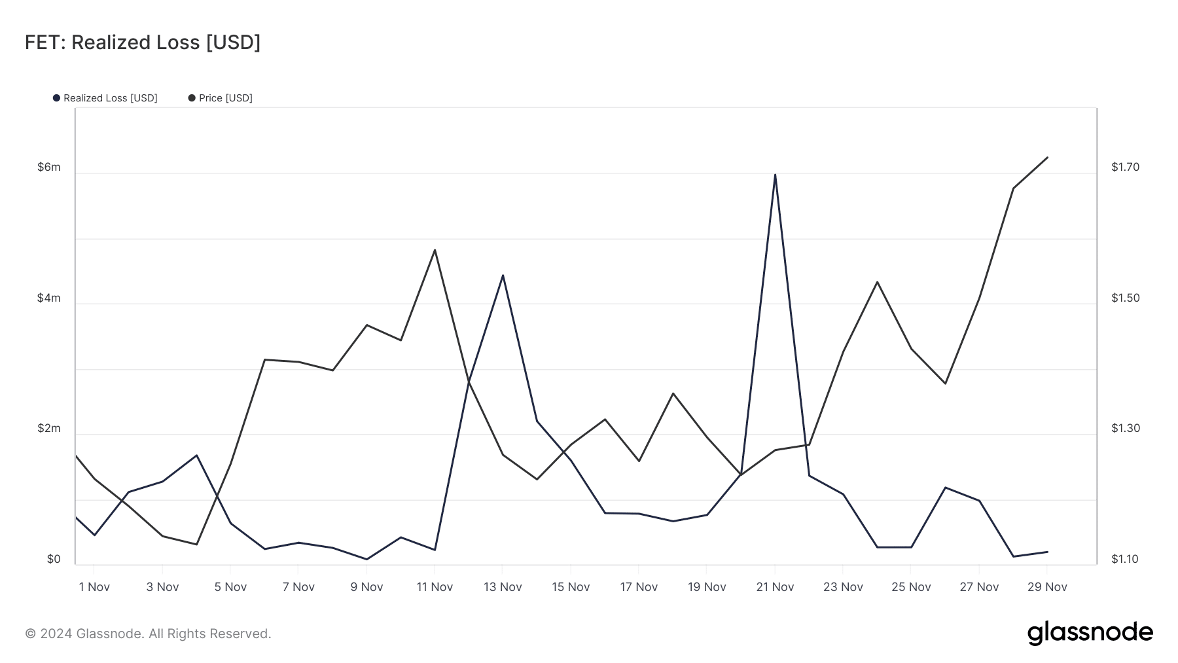Click the price line endpoint on 29 Nov
This screenshot has width=1178, height=663.
(x=1048, y=158)
